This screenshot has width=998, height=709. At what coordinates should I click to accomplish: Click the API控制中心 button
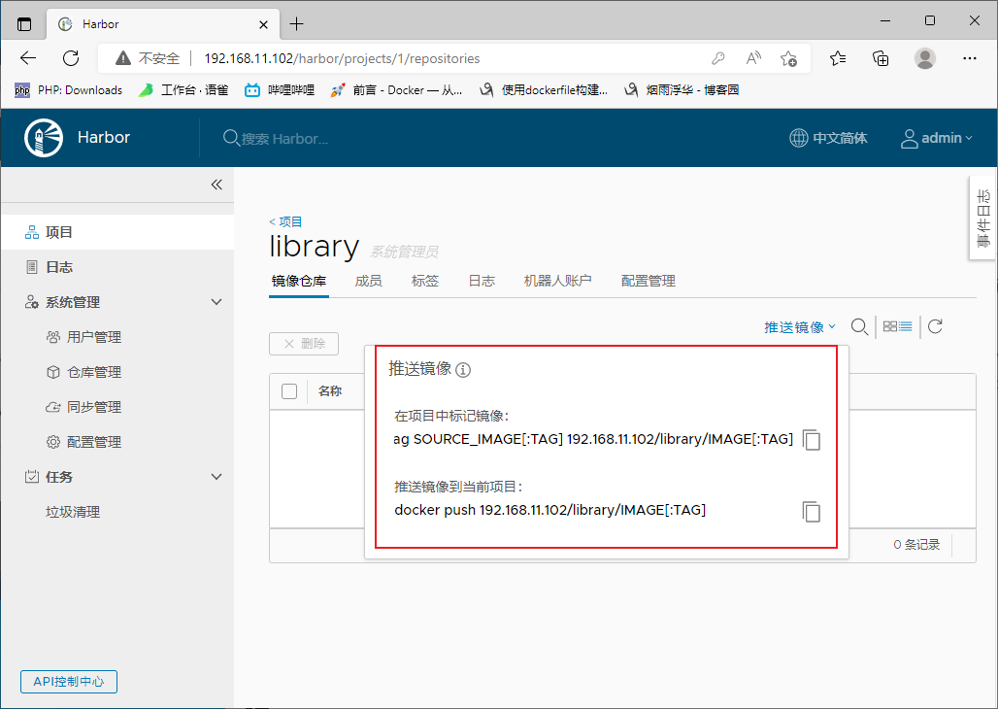click(x=69, y=682)
